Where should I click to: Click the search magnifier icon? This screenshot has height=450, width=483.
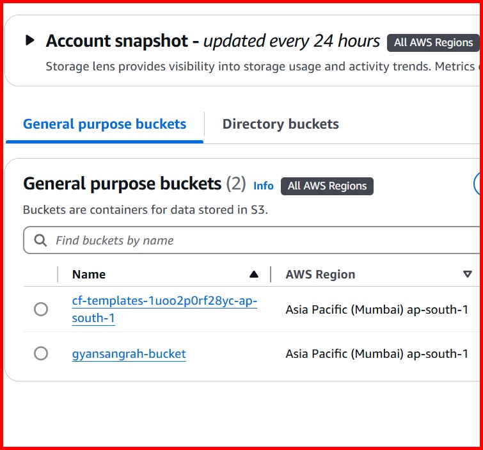(40, 240)
